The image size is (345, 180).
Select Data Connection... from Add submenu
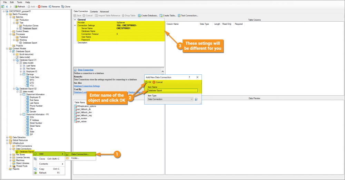[80, 154]
